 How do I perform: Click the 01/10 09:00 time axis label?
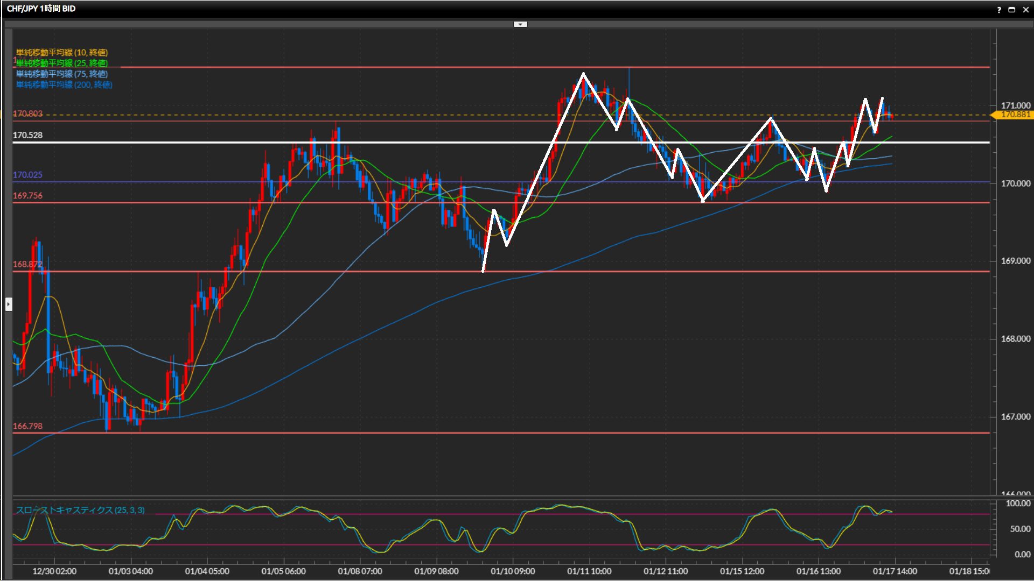coord(513,571)
